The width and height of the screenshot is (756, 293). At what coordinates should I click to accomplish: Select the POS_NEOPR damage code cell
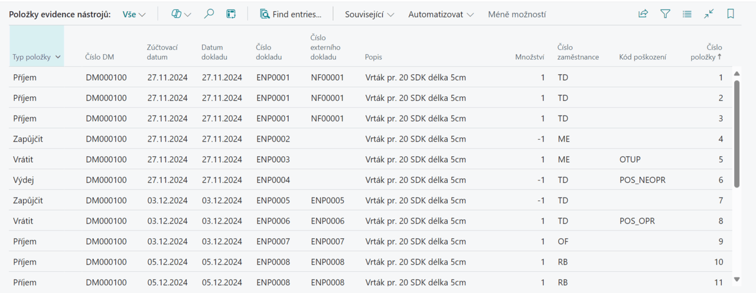(x=642, y=180)
